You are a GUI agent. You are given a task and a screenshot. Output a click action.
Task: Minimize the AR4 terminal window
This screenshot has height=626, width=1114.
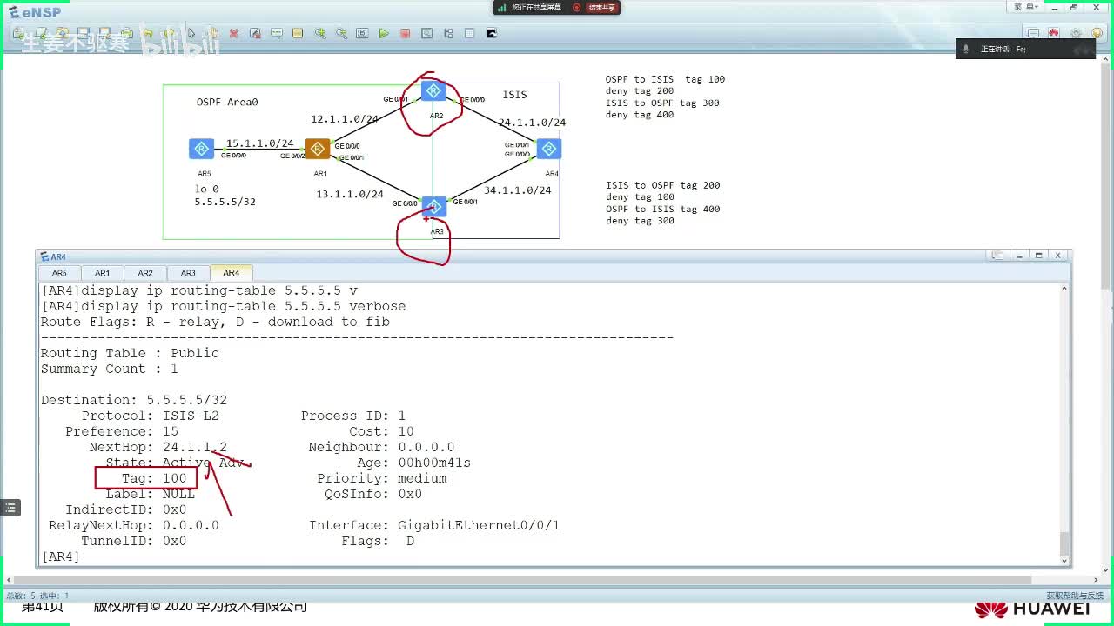1018,256
